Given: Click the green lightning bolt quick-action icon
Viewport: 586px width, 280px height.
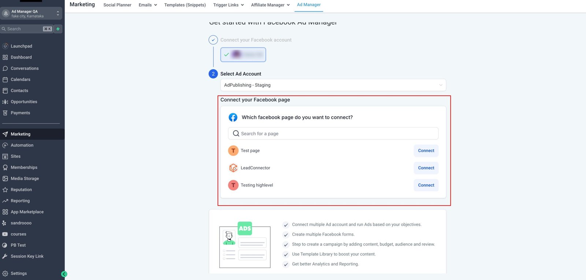Looking at the screenshot, I should point(58,29).
